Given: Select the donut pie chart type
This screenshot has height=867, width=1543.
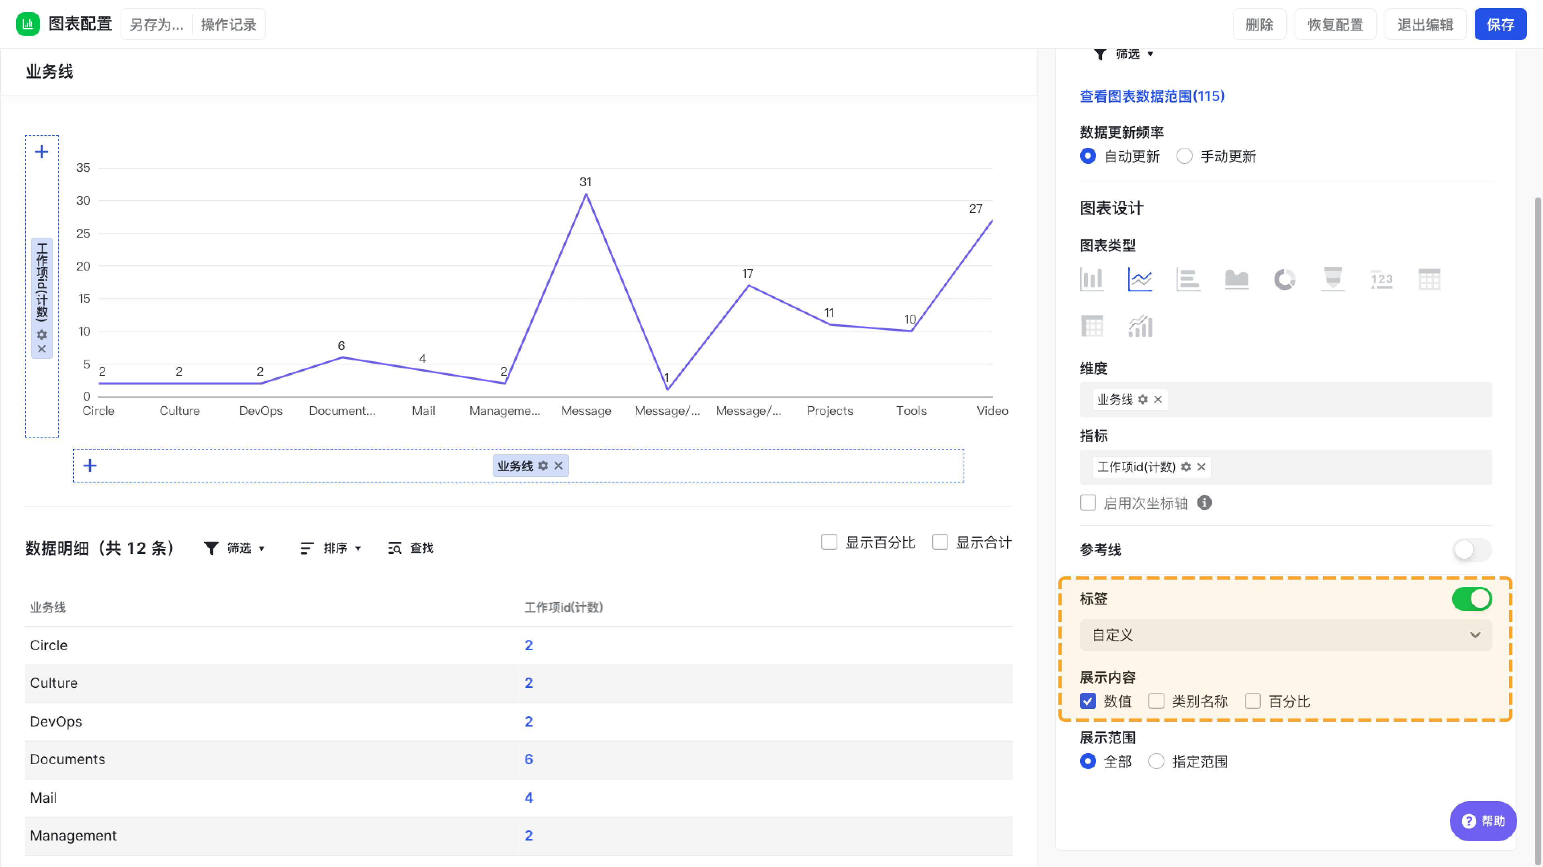Looking at the screenshot, I should click(1284, 279).
